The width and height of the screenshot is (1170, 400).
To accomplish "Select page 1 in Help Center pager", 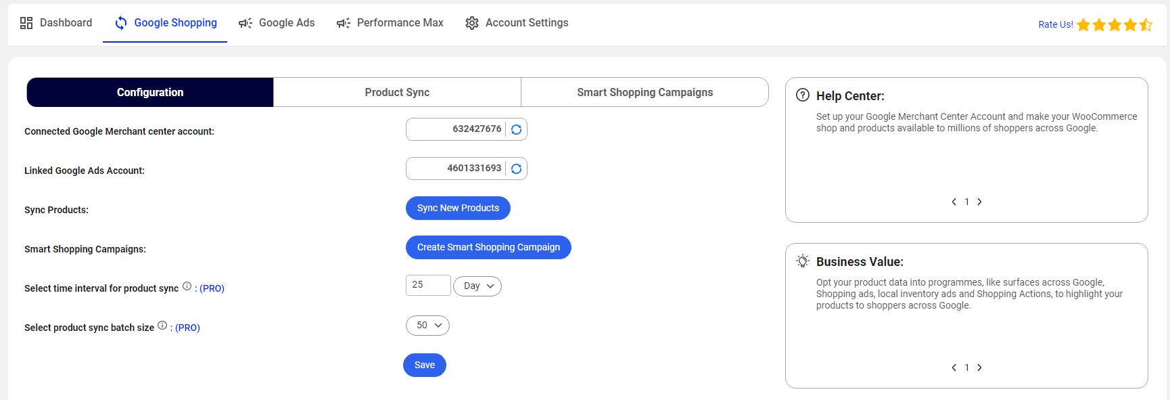I will click(967, 202).
